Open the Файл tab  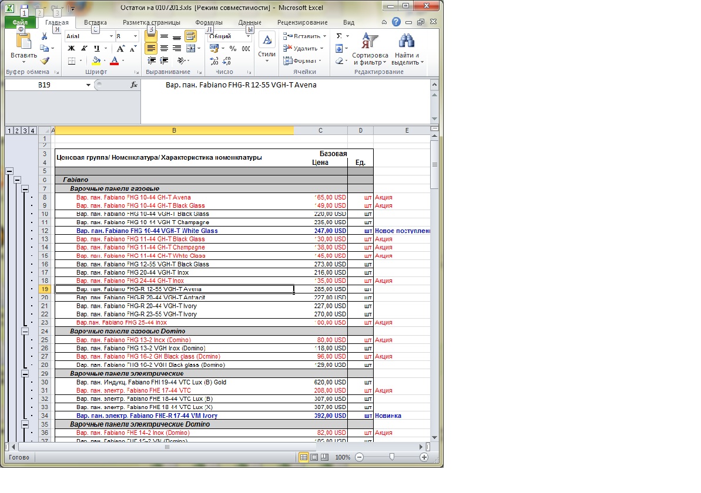pos(20,22)
